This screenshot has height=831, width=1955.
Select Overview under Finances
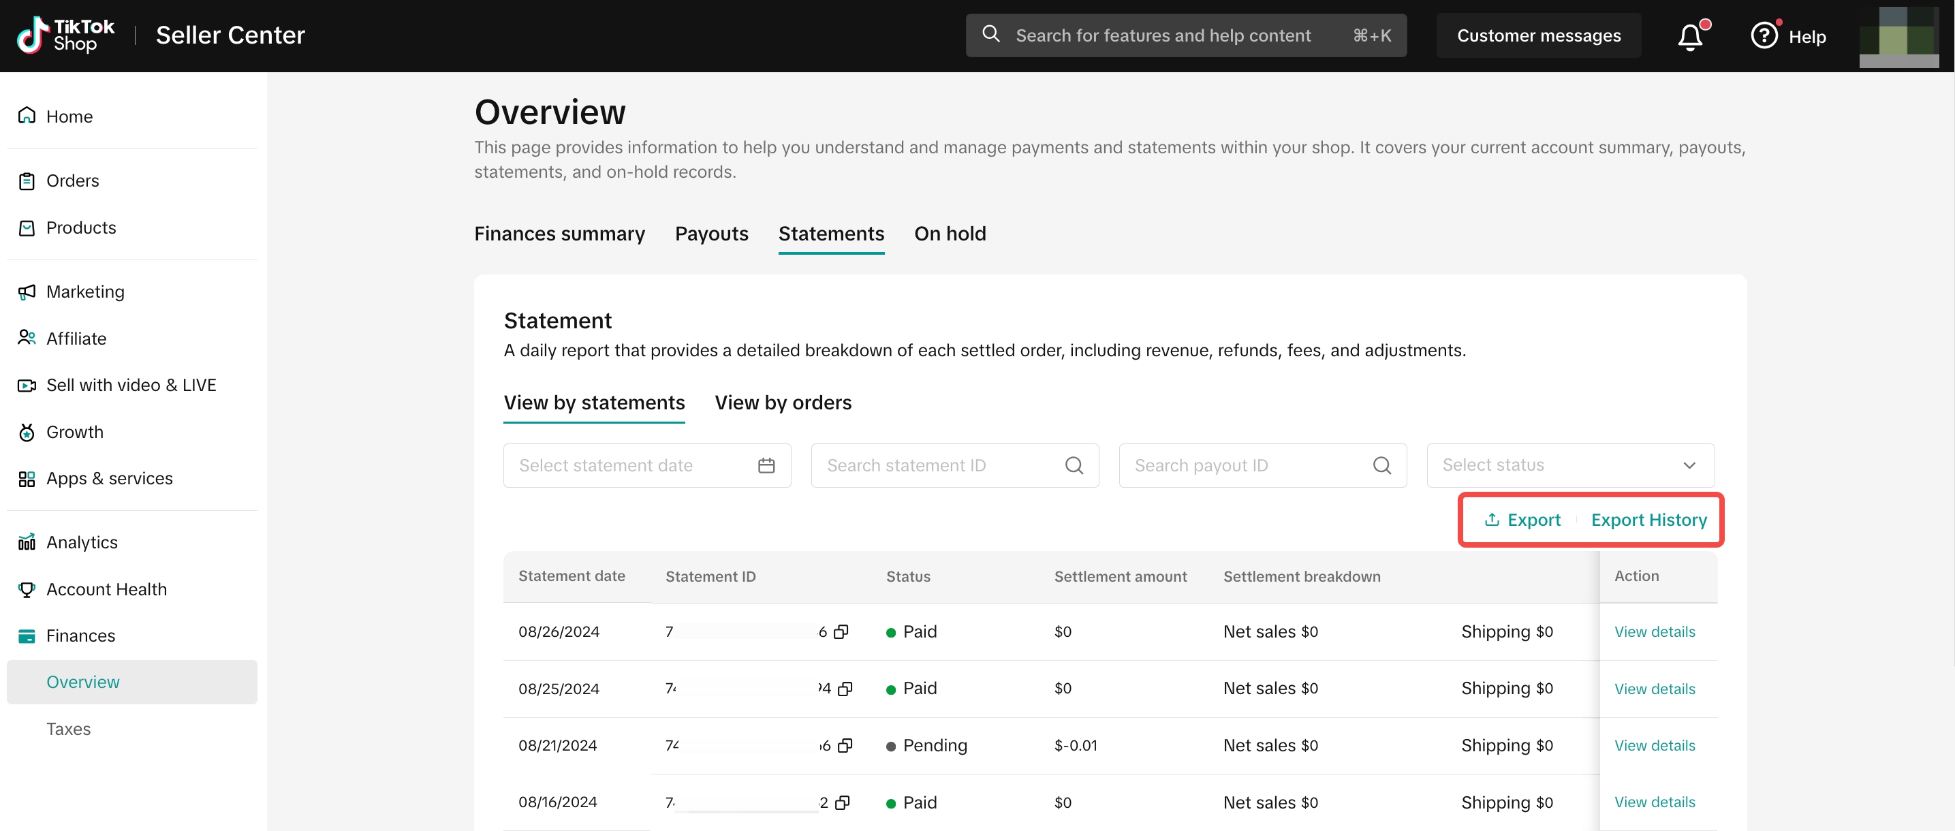(132, 682)
